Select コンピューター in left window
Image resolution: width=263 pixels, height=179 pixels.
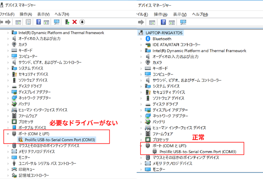(x=28, y=56)
